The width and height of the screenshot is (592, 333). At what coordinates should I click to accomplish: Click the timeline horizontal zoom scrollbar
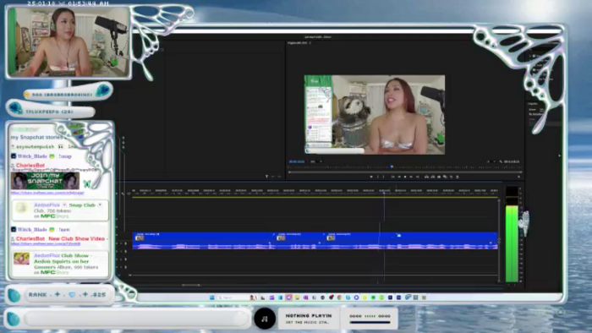[191, 285]
